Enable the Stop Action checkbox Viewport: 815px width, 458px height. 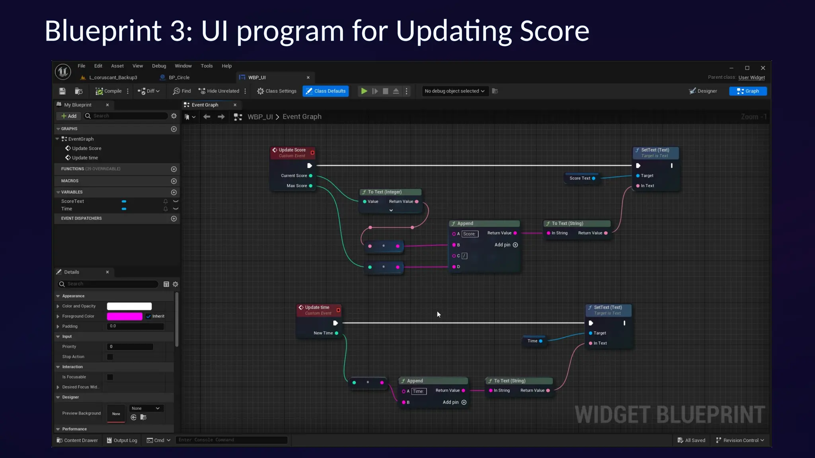click(110, 357)
